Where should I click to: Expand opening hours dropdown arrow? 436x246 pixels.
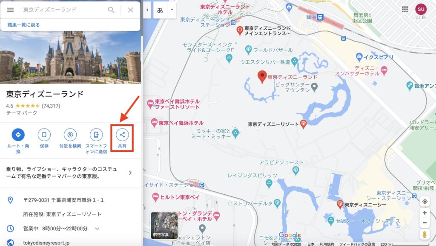tap(97, 229)
